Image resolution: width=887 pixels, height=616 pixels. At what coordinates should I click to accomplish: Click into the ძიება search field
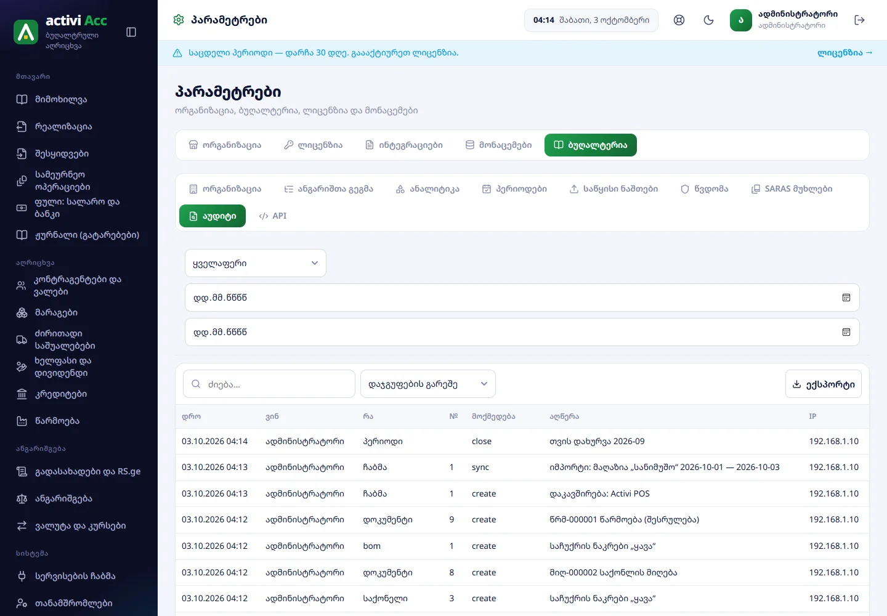point(269,384)
